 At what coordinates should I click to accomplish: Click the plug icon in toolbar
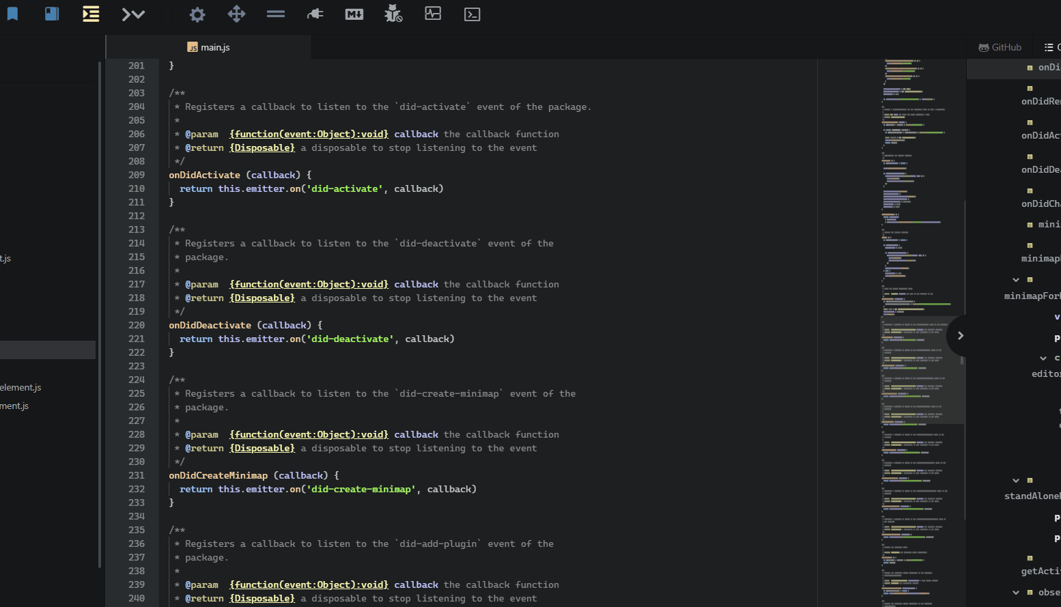(315, 14)
